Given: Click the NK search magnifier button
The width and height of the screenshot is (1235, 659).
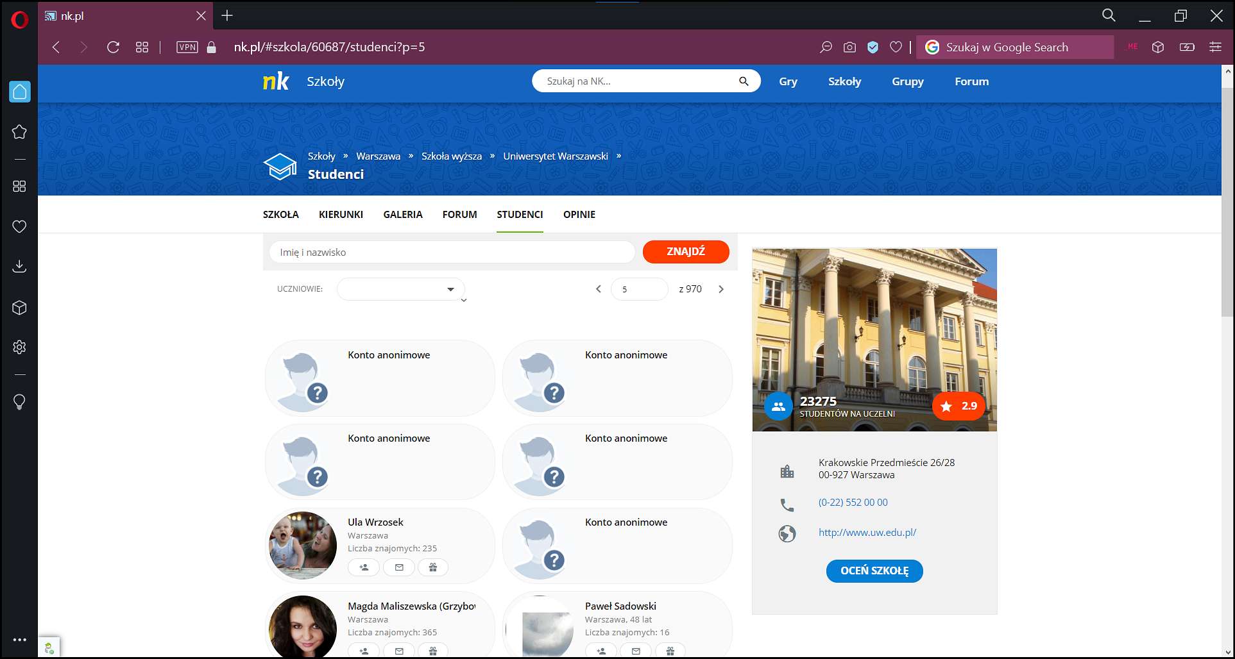Looking at the screenshot, I should pos(744,81).
